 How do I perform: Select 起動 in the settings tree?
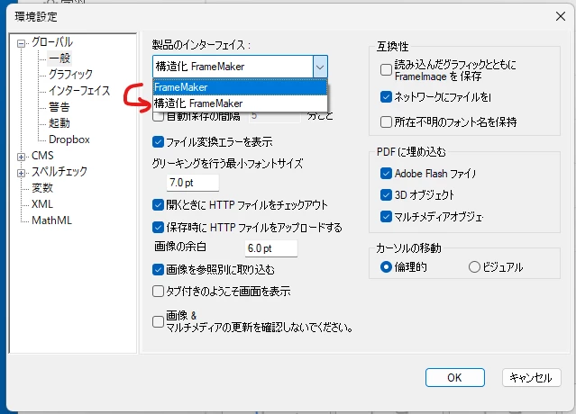coord(59,122)
